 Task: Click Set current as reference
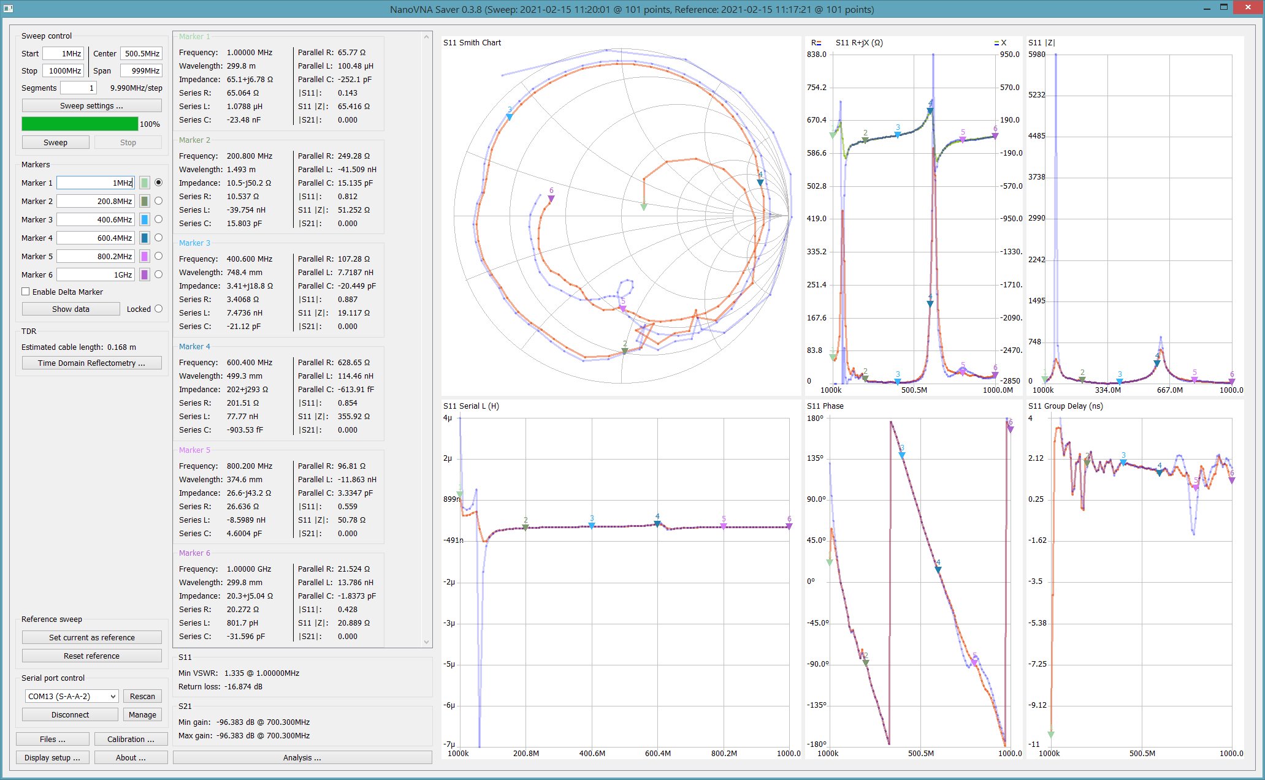(92, 637)
